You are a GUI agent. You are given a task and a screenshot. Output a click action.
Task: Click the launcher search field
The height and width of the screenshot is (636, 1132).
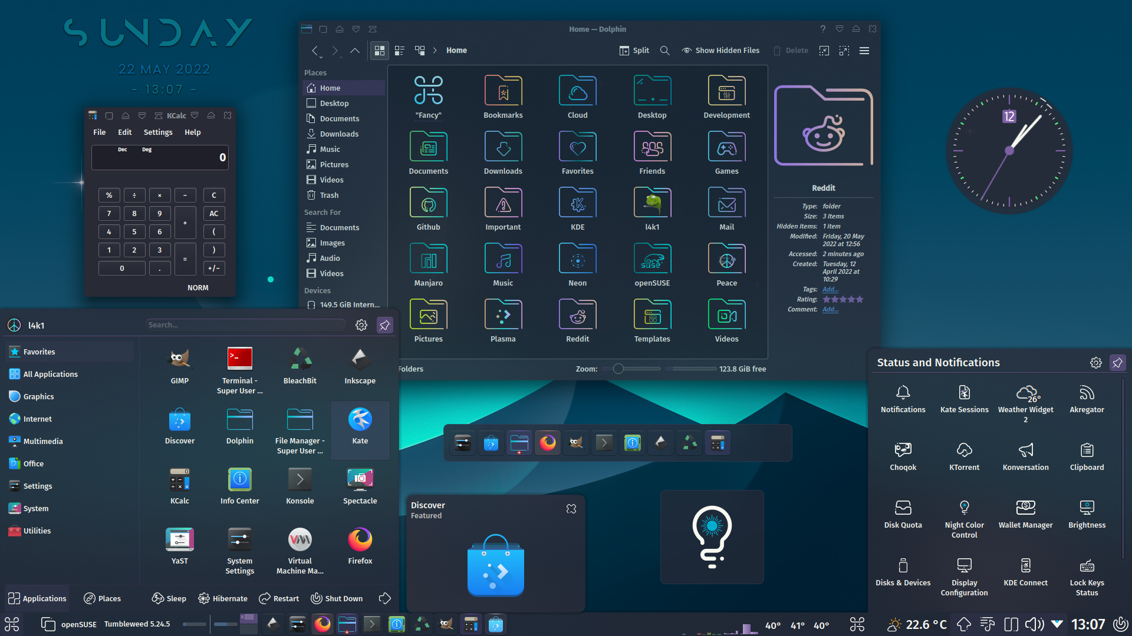(x=246, y=325)
